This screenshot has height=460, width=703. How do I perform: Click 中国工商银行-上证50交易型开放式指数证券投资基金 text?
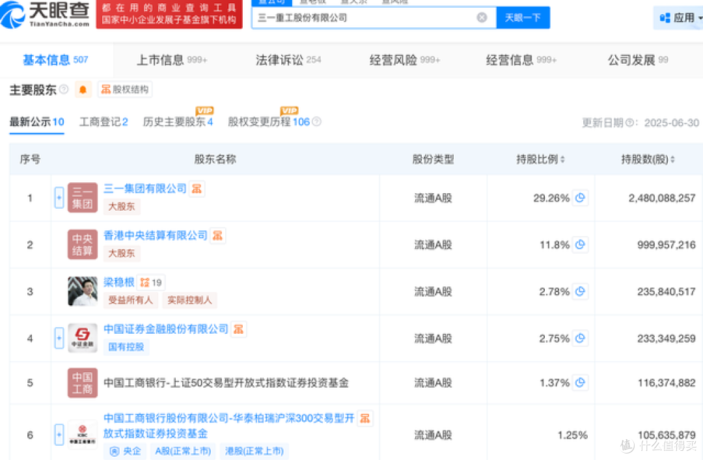[226, 383]
